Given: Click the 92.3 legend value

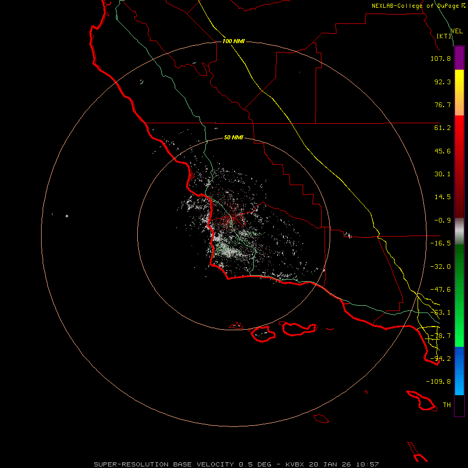Looking at the screenshot, I should pos(443,82).
